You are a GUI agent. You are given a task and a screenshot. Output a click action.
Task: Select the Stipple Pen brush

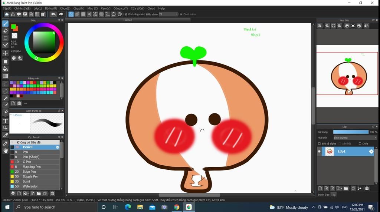[x=35, y=176]
